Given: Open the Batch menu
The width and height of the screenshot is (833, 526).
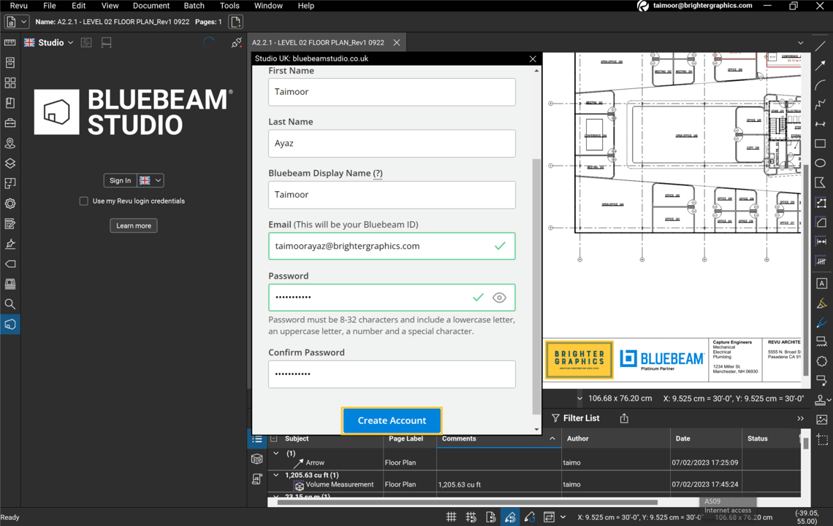Looking at the screenshot, I should 194,6.
